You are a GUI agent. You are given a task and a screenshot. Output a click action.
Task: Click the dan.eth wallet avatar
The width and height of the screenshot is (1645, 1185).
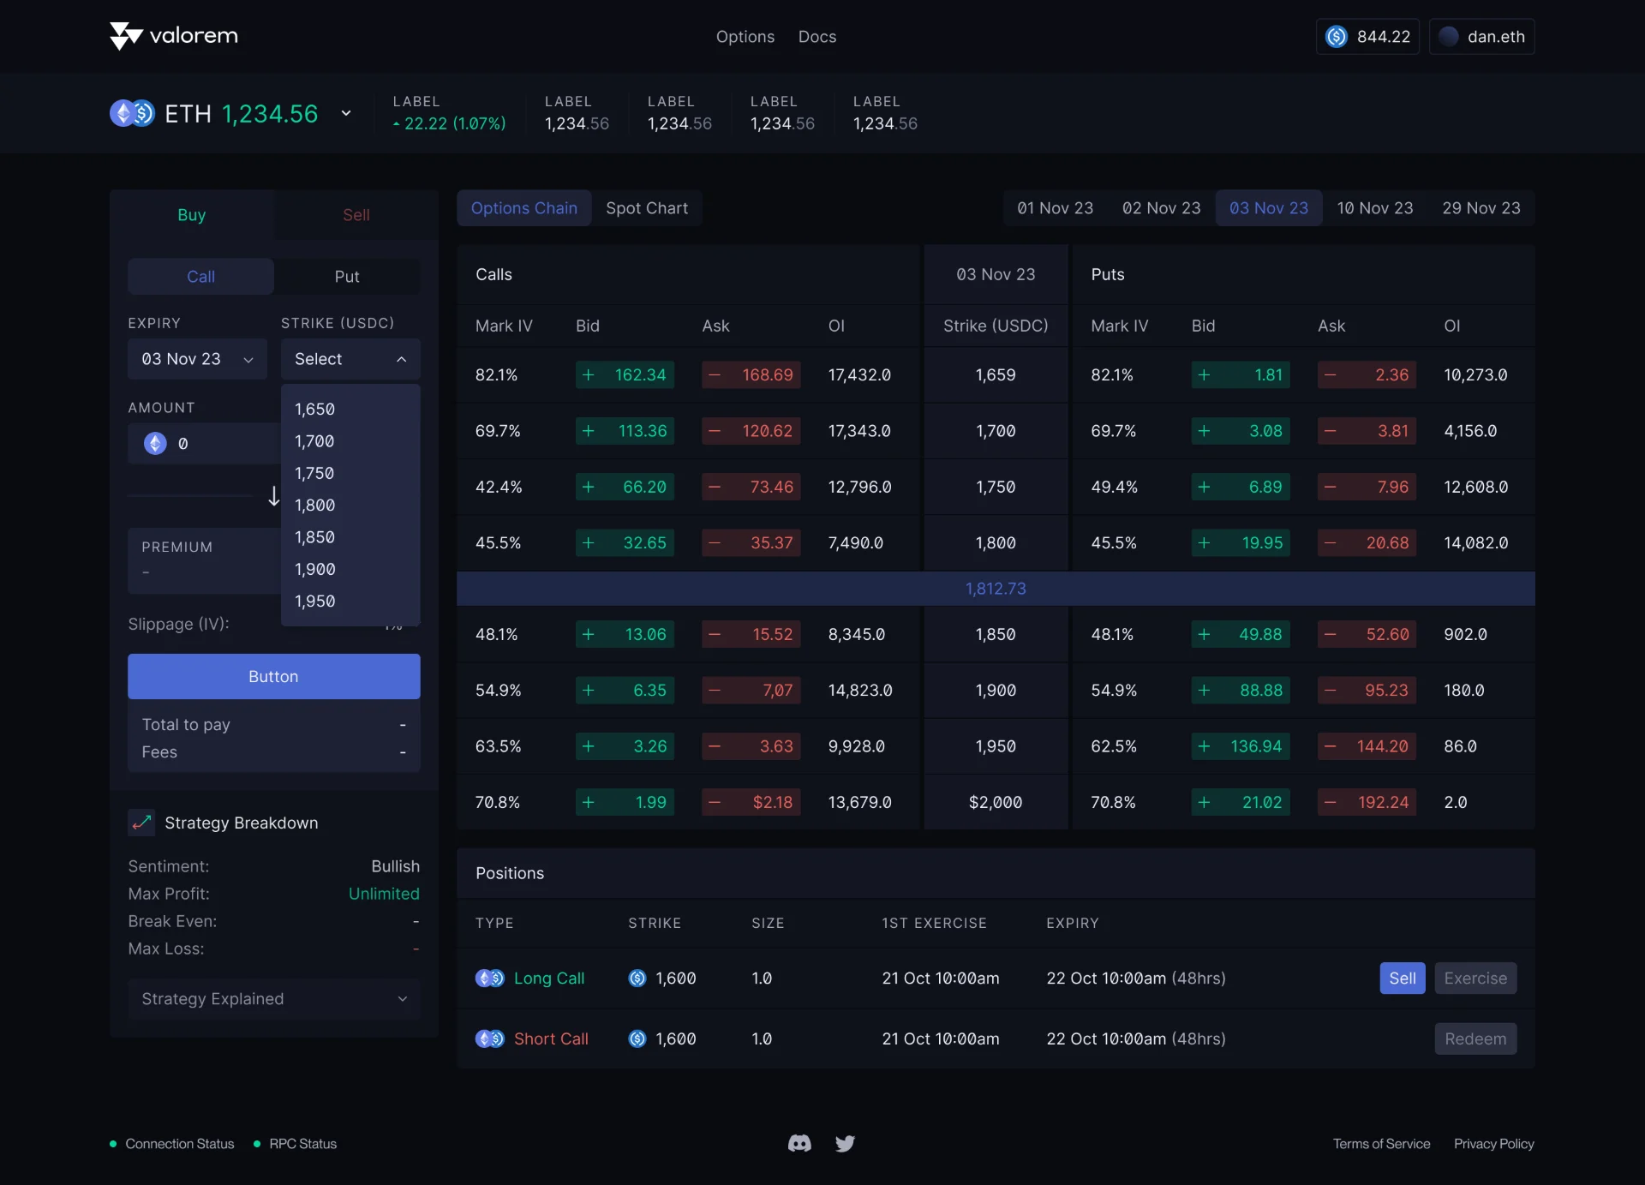pyautogui.click(x=1449, y=36)
